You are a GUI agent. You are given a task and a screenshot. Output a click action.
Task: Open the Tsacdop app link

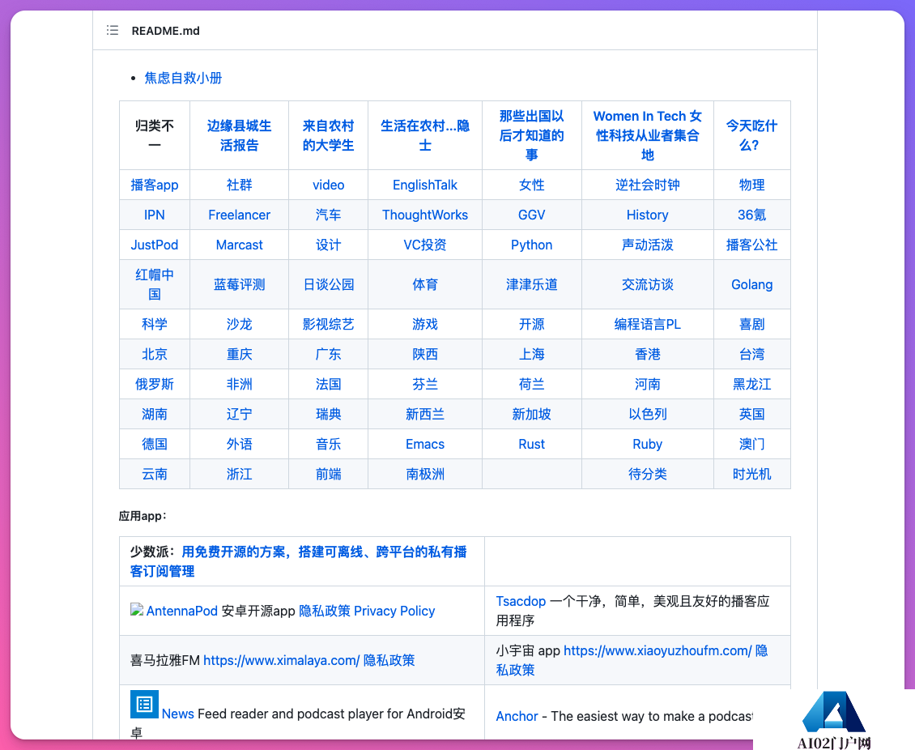point(521,601)
